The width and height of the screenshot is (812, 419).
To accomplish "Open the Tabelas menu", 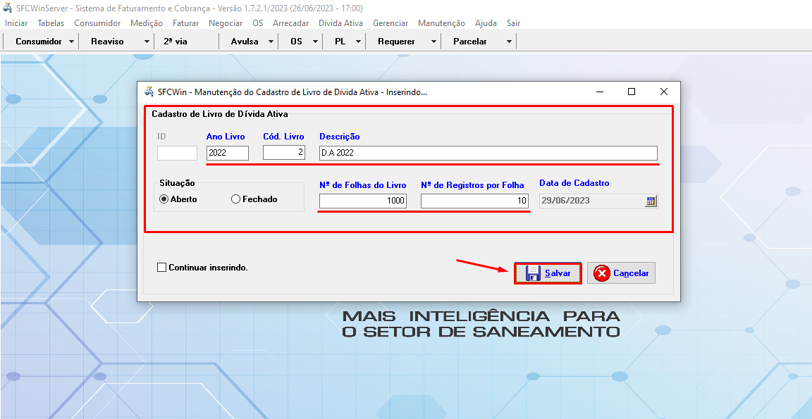I will tap(51, 23).
